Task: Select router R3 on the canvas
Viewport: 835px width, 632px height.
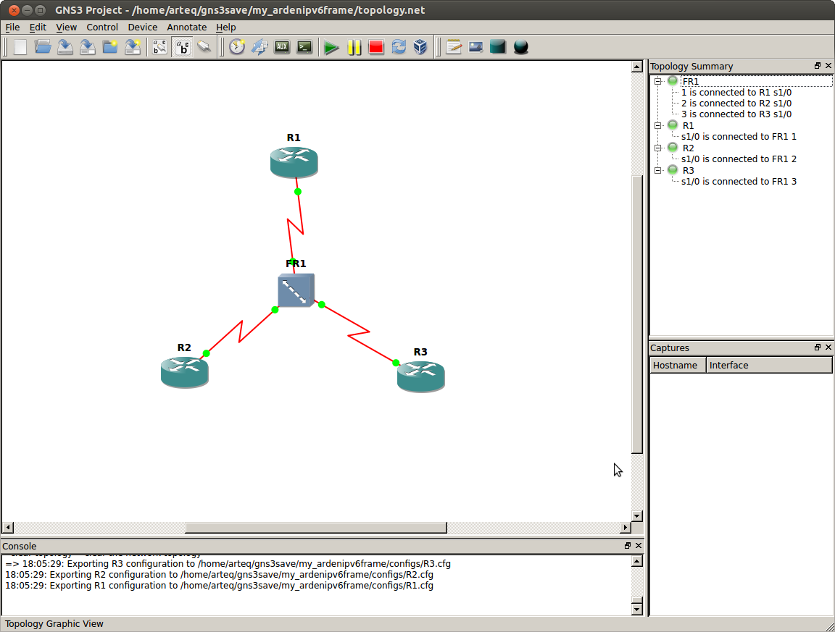Action: [x=420, y=376]
